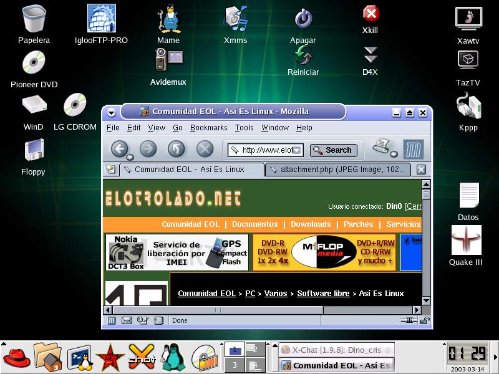Viewport: 499px width, 374px height.
Task: Launch the terminal from the panel
Action: (80, 358)
